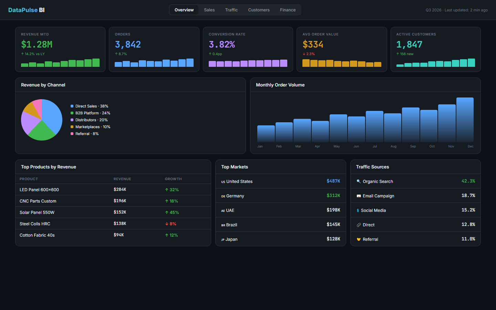Image resolution: width=496 pixels, height=310 pixels.
Task: Click the DE country code badge
Action: coord(223,196)
